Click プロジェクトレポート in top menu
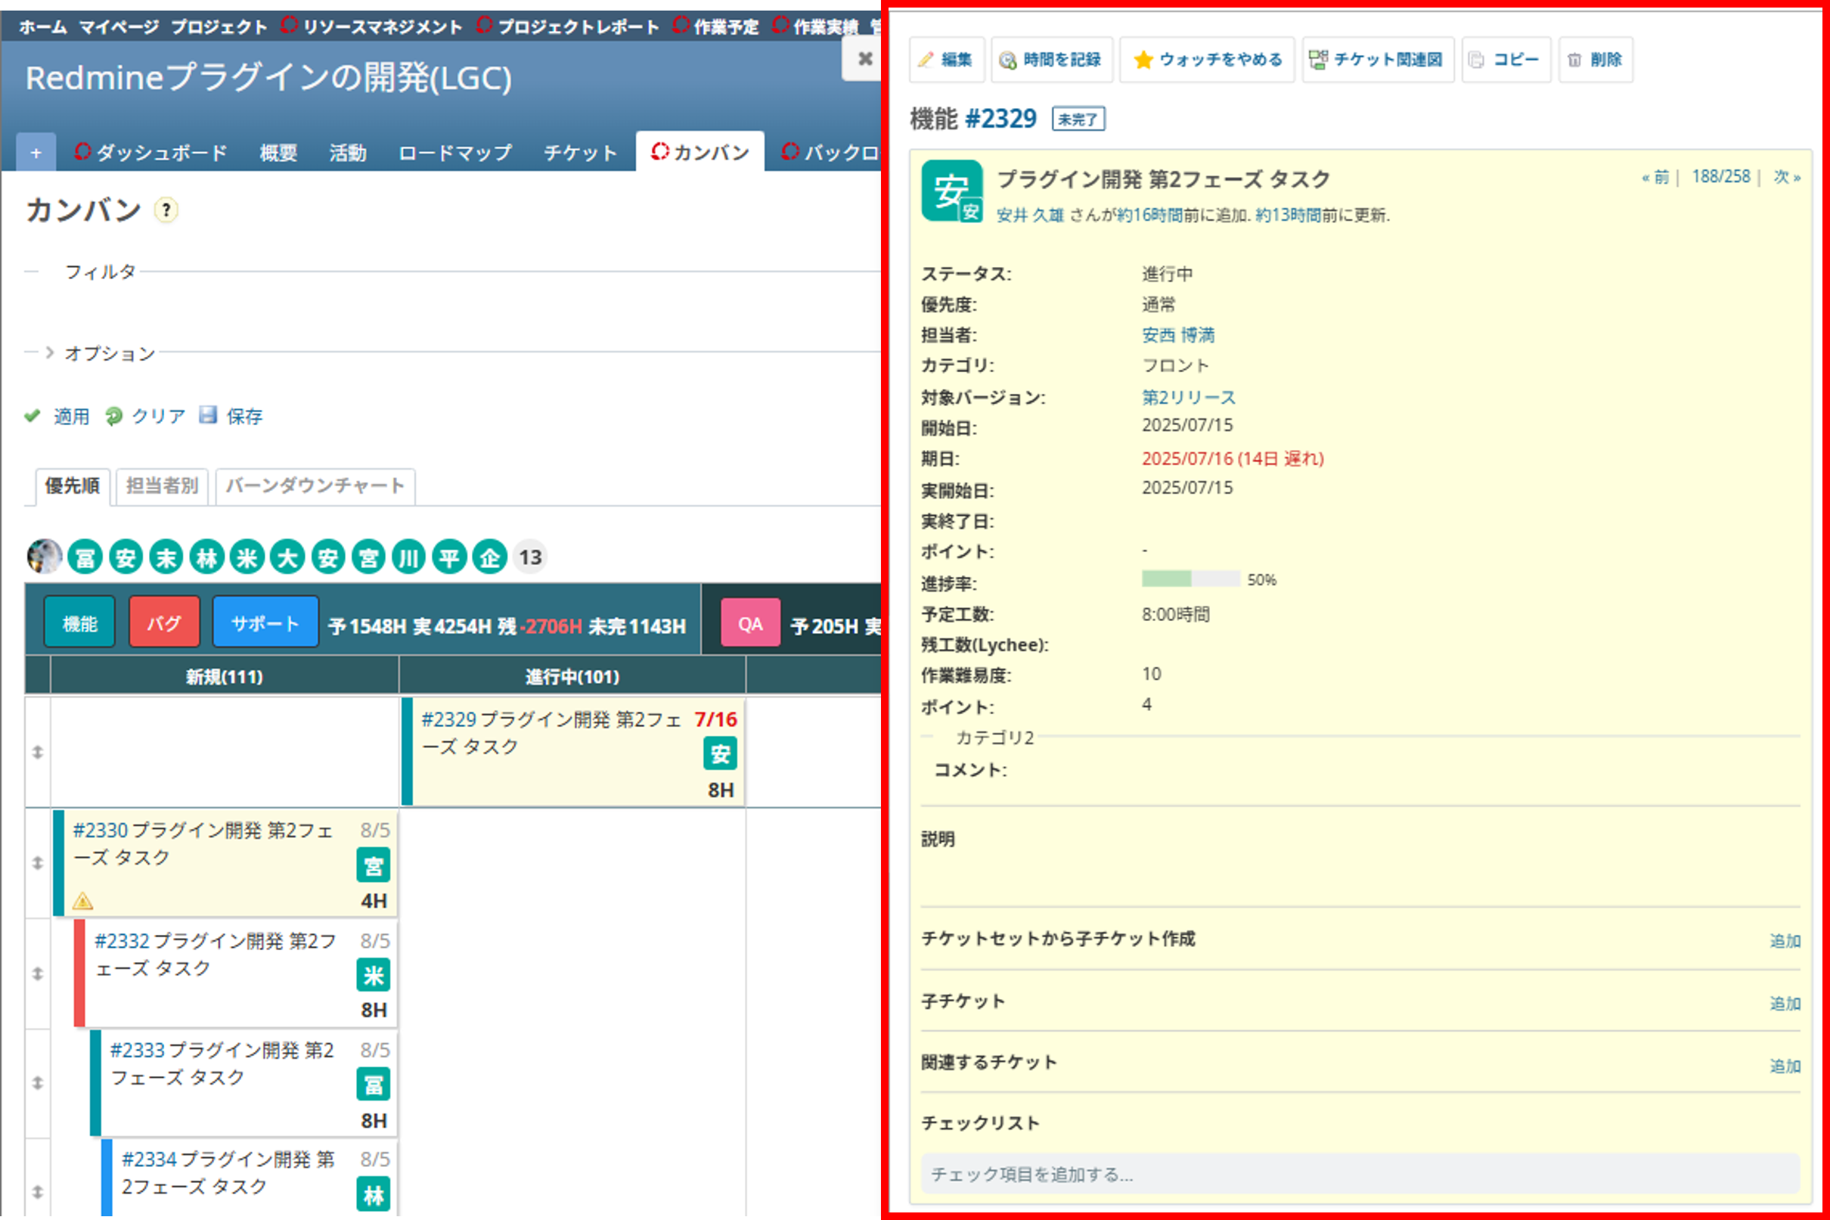This screenshot has width=1830, height=1220. coord(568,26)
